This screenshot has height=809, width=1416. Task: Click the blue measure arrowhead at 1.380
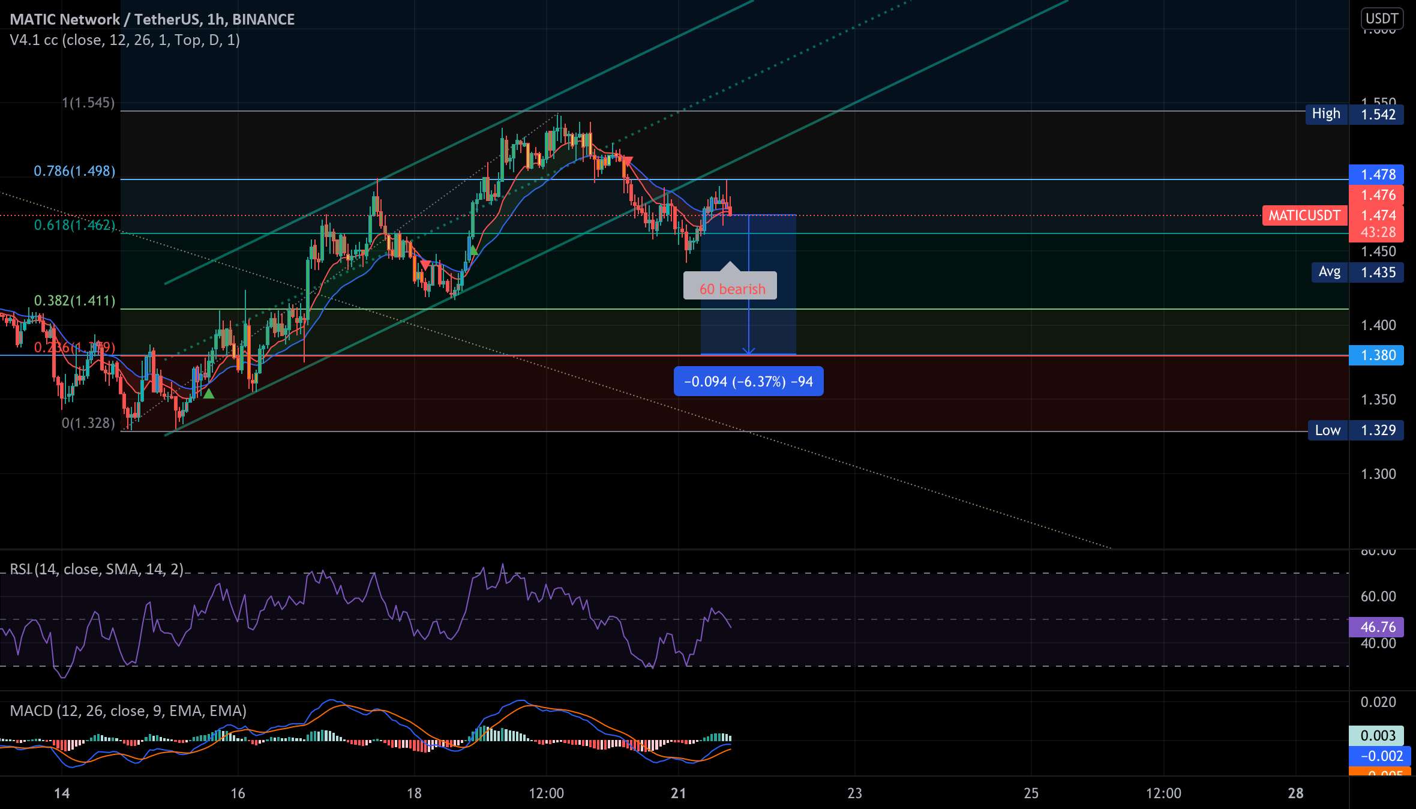pos(748,350)
